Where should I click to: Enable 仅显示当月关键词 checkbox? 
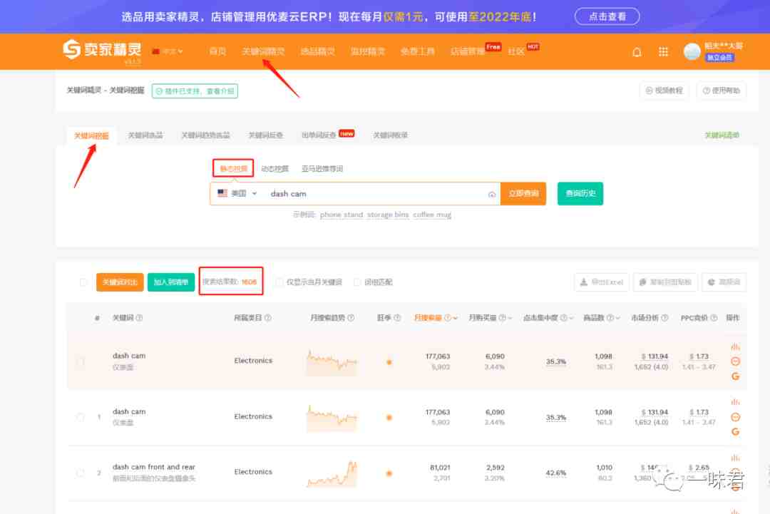tap(279, 282)
